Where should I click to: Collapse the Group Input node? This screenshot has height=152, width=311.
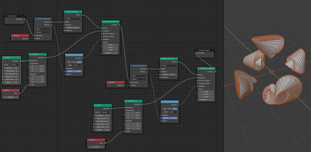click(6, 16)
